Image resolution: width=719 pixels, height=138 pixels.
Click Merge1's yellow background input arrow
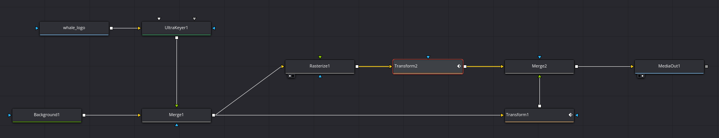[x=140, y=115]
